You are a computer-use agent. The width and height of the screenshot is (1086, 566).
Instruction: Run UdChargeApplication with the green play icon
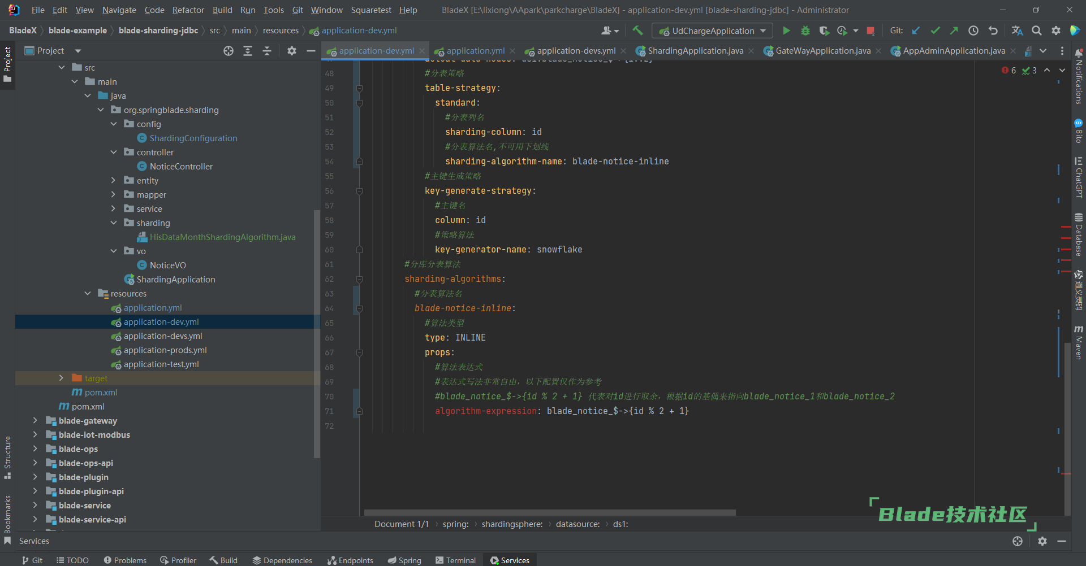786,31
